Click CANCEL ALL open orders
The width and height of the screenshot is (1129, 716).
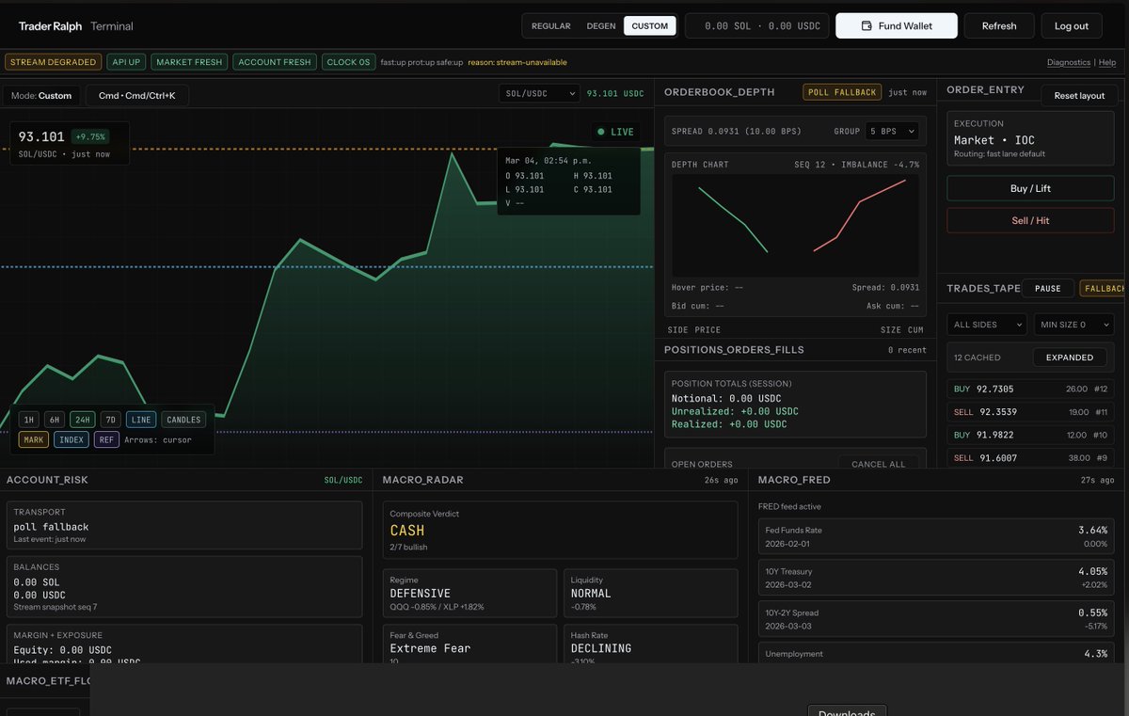click(x=878, y=464)
